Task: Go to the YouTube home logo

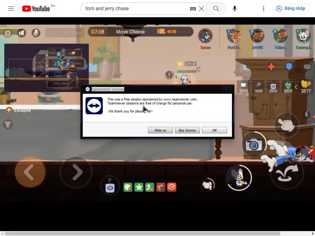Action: point(36,9)
